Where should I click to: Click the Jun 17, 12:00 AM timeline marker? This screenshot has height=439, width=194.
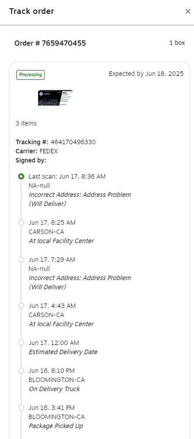21,343
